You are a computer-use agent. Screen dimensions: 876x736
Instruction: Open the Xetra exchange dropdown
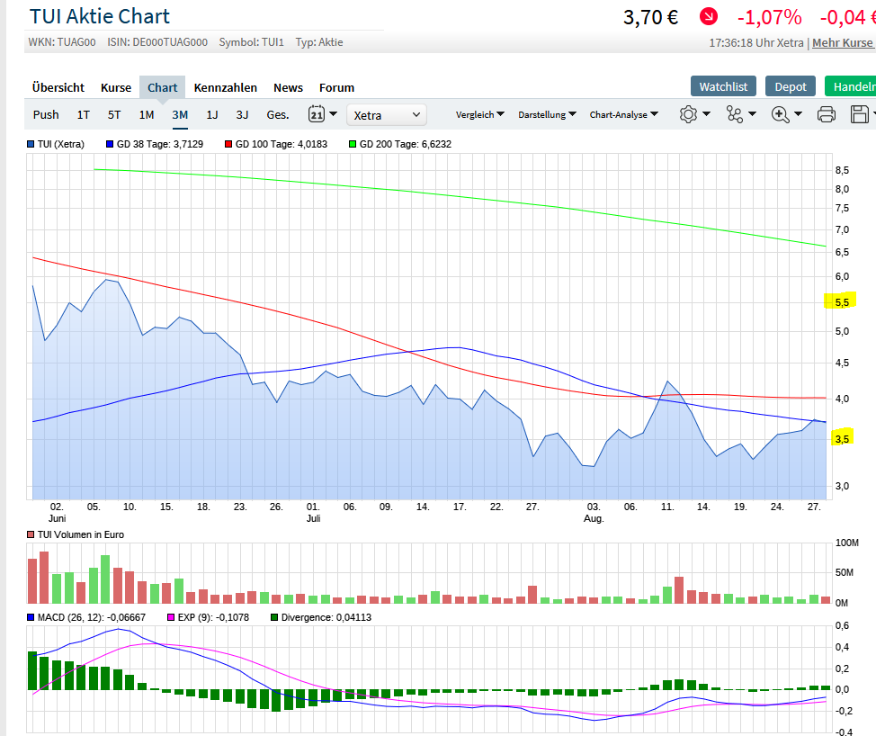pos(388,114)
